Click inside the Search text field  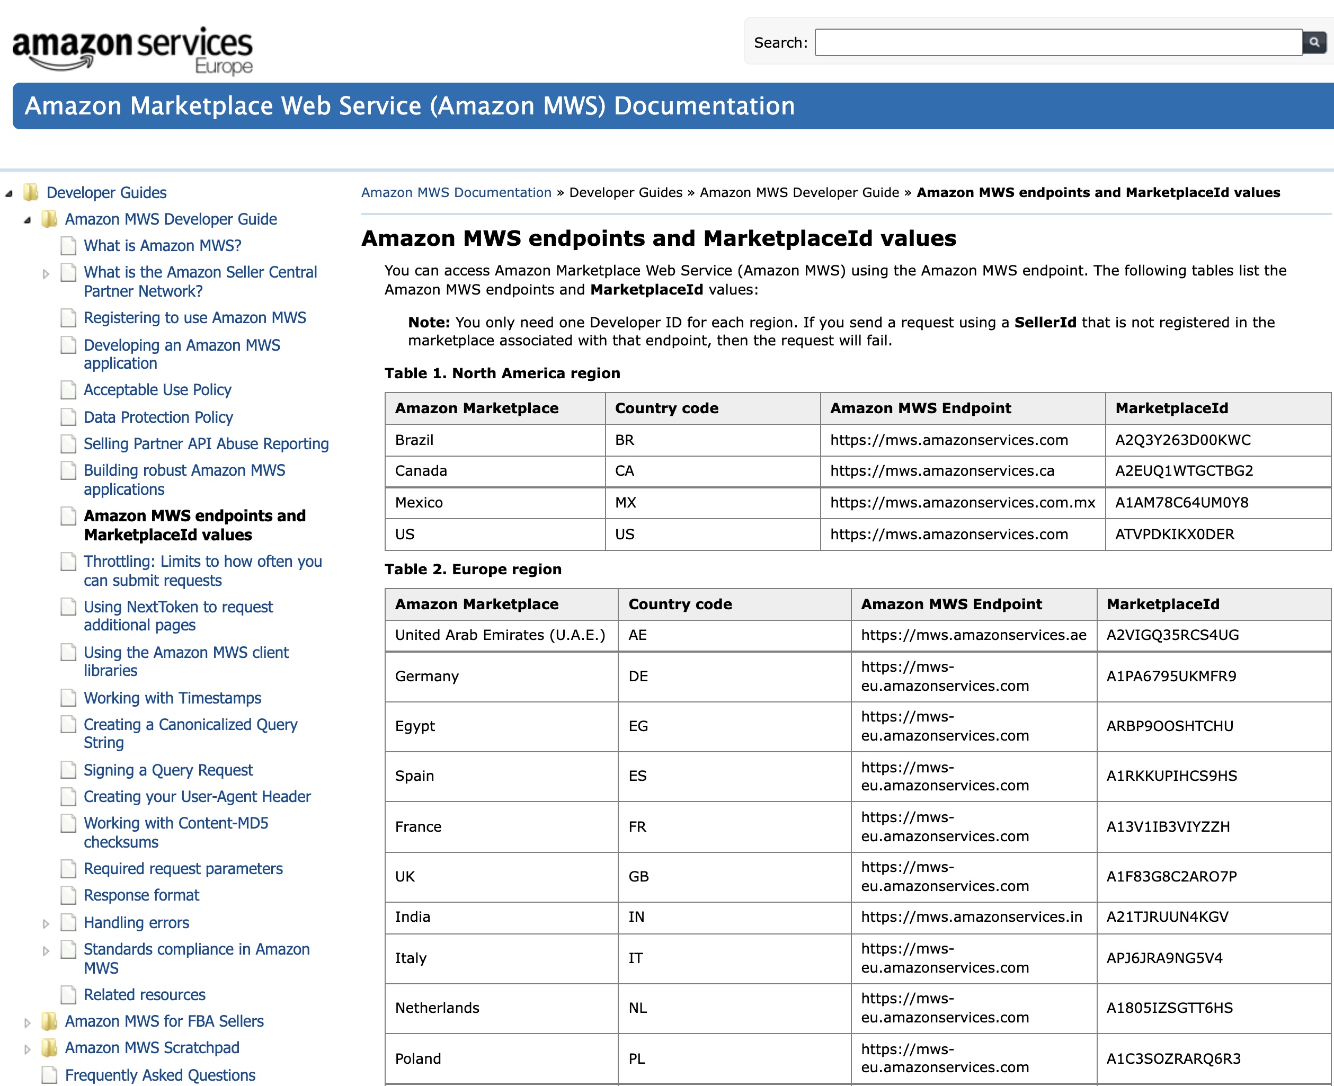(x=1059, y=42)
